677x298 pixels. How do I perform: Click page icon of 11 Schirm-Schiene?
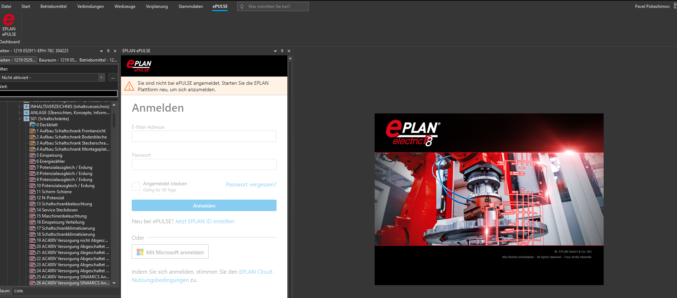[x=33, y=192]
